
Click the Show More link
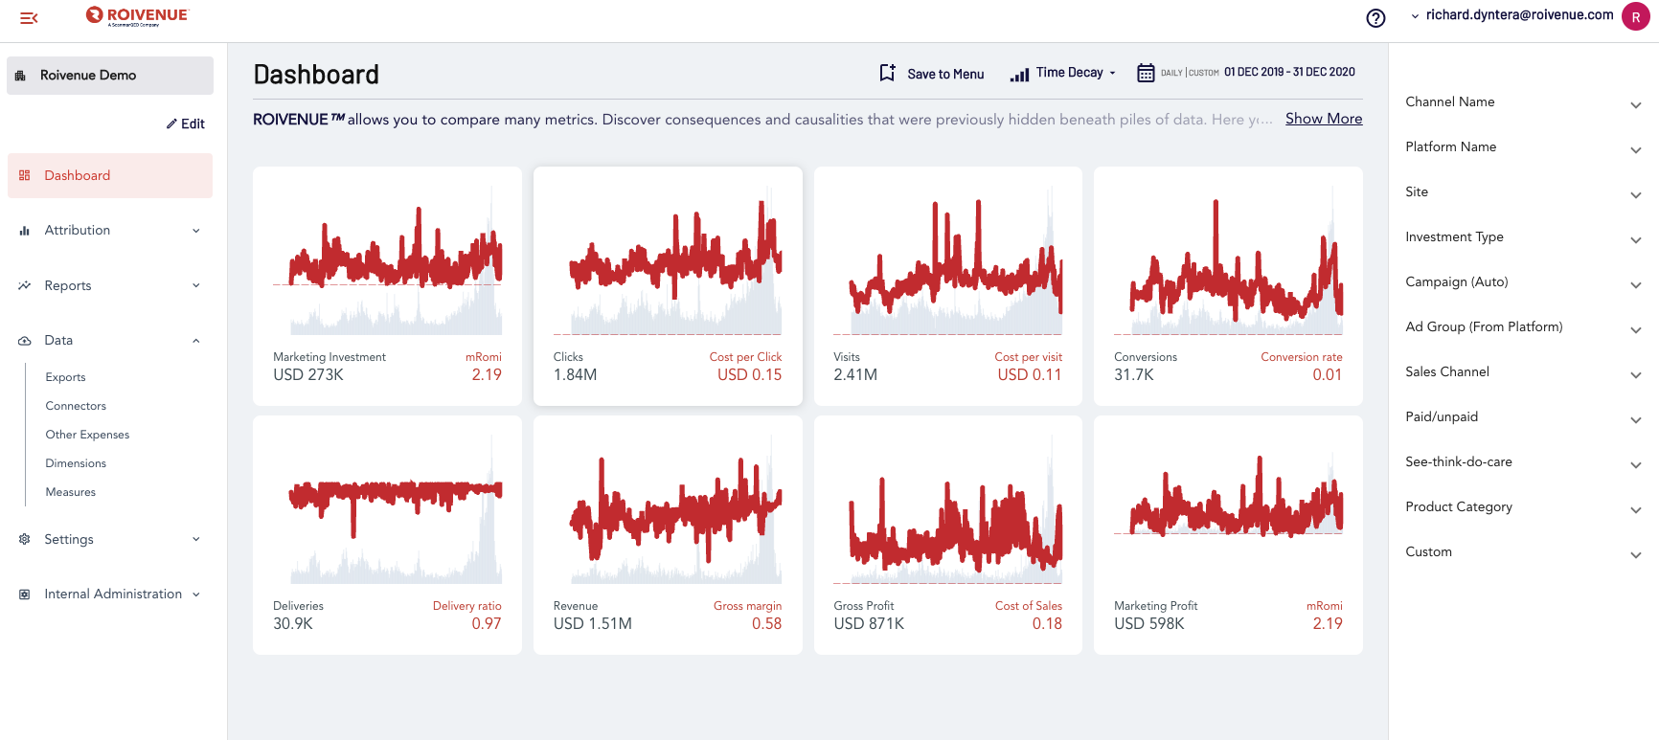1324,119
